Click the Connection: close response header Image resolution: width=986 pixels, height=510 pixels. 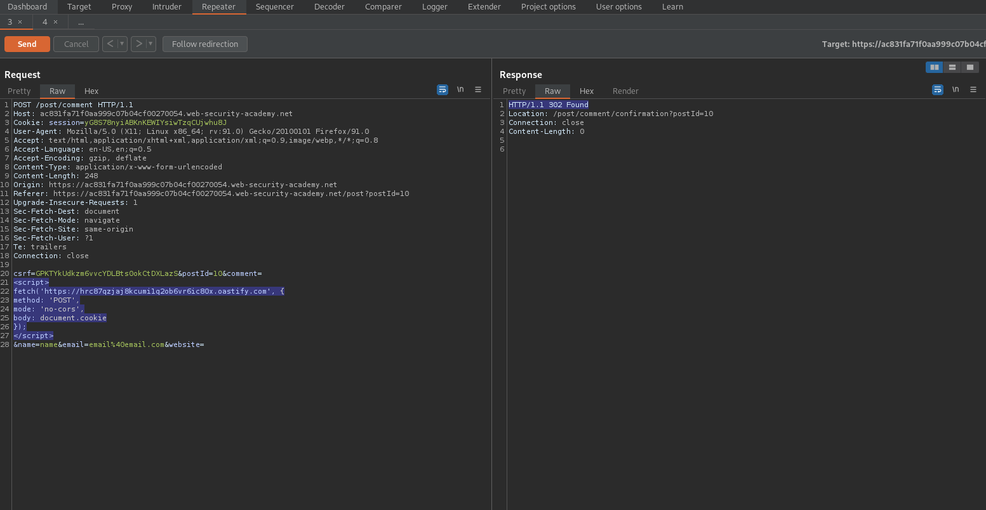pyautogui.click(x=546, y=122)
